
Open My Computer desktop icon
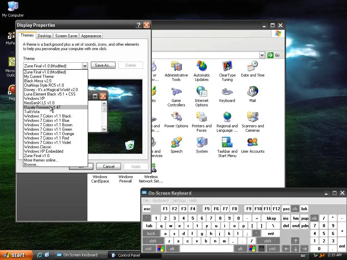pyautogui.click(x=13, y=9)
